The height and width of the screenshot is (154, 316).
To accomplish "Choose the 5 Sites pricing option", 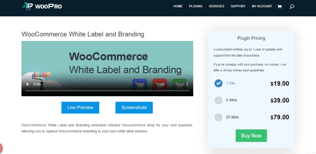I will pyautogui.click(x=218, y=100).
